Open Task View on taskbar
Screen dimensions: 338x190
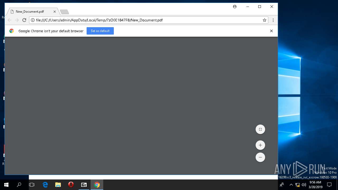(32, 185)
